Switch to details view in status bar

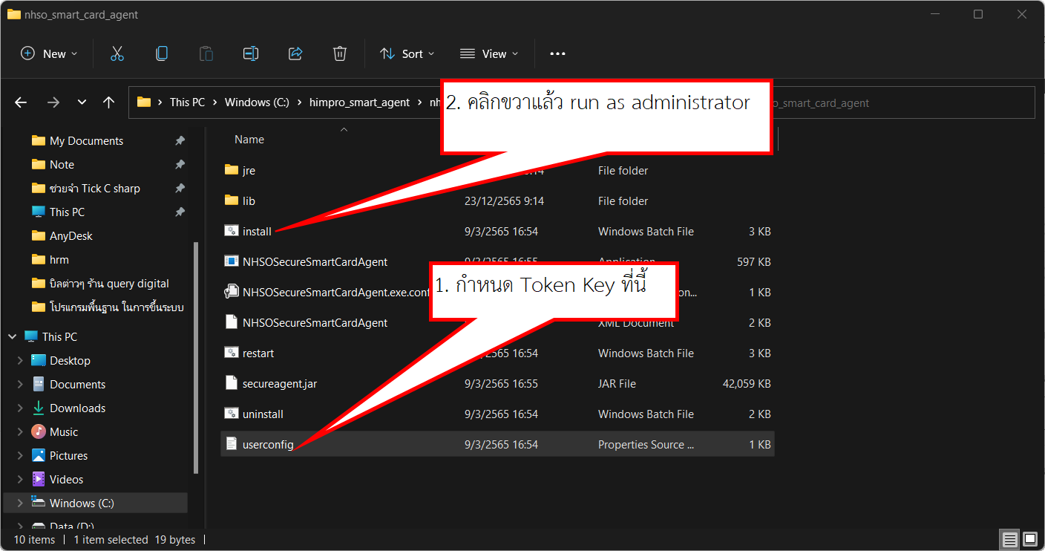tap(1009, 539)
